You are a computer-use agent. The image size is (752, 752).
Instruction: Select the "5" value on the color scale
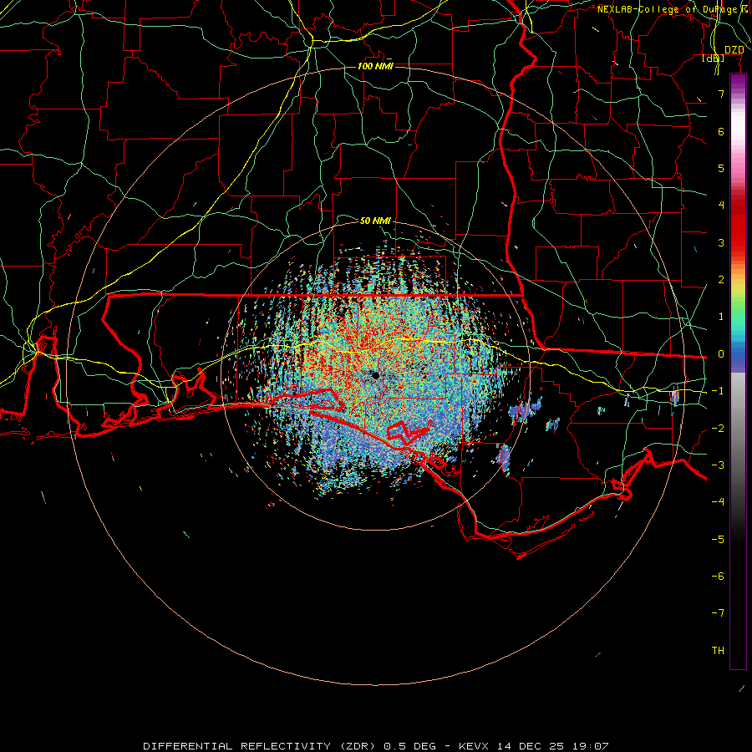[721, 168]
